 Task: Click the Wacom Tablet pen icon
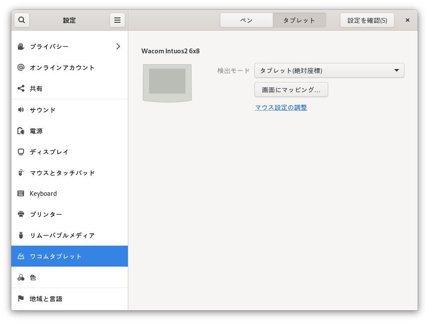[x=21, y=256]
